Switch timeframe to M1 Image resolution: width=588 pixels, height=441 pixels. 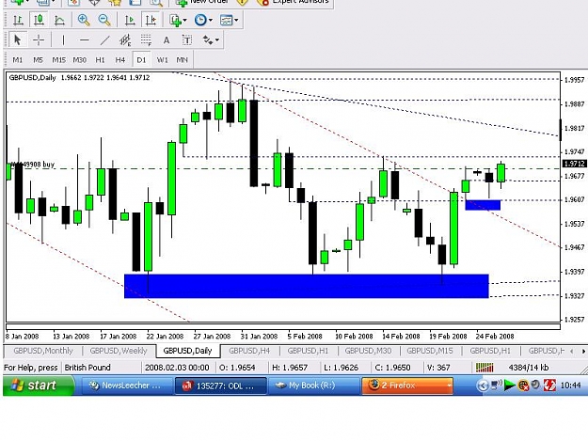(x=18, y=59)
